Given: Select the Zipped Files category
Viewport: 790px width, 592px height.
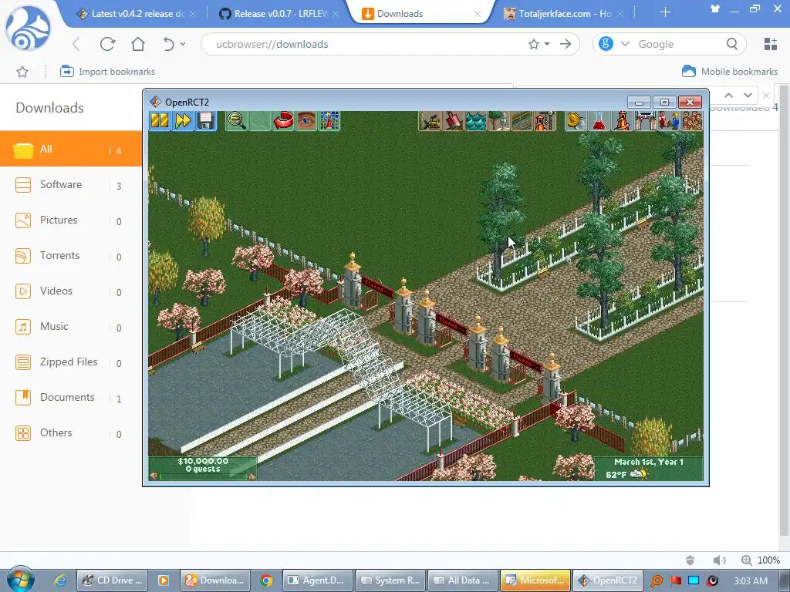Looking at the screenshot, I should point(71,362).
